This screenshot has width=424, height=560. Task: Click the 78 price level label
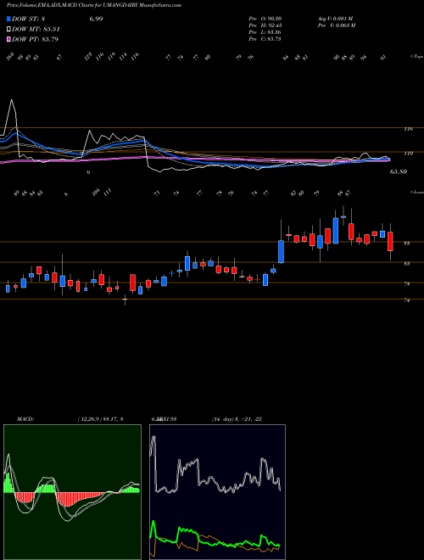coord(406,284)
